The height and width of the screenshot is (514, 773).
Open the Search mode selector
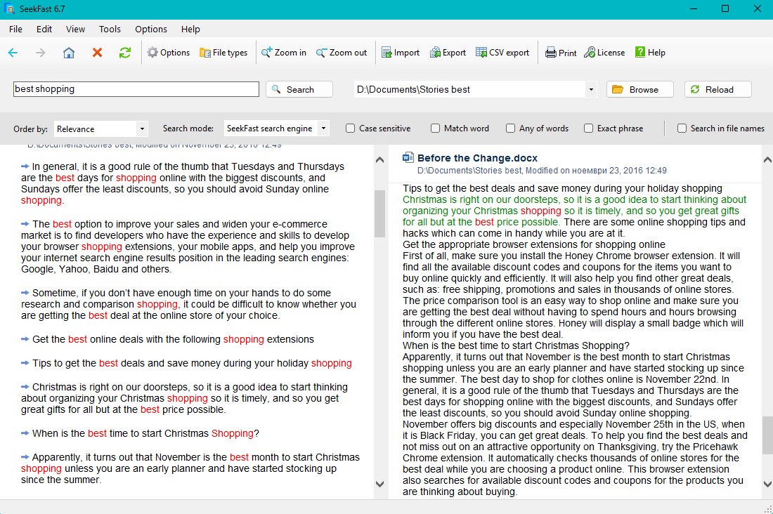coord(322,128)
